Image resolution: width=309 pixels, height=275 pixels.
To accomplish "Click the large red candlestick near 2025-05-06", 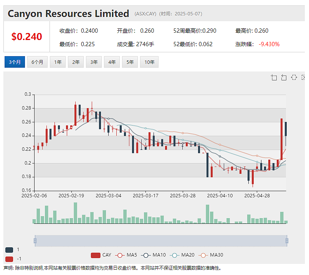I will coord(282,139).
